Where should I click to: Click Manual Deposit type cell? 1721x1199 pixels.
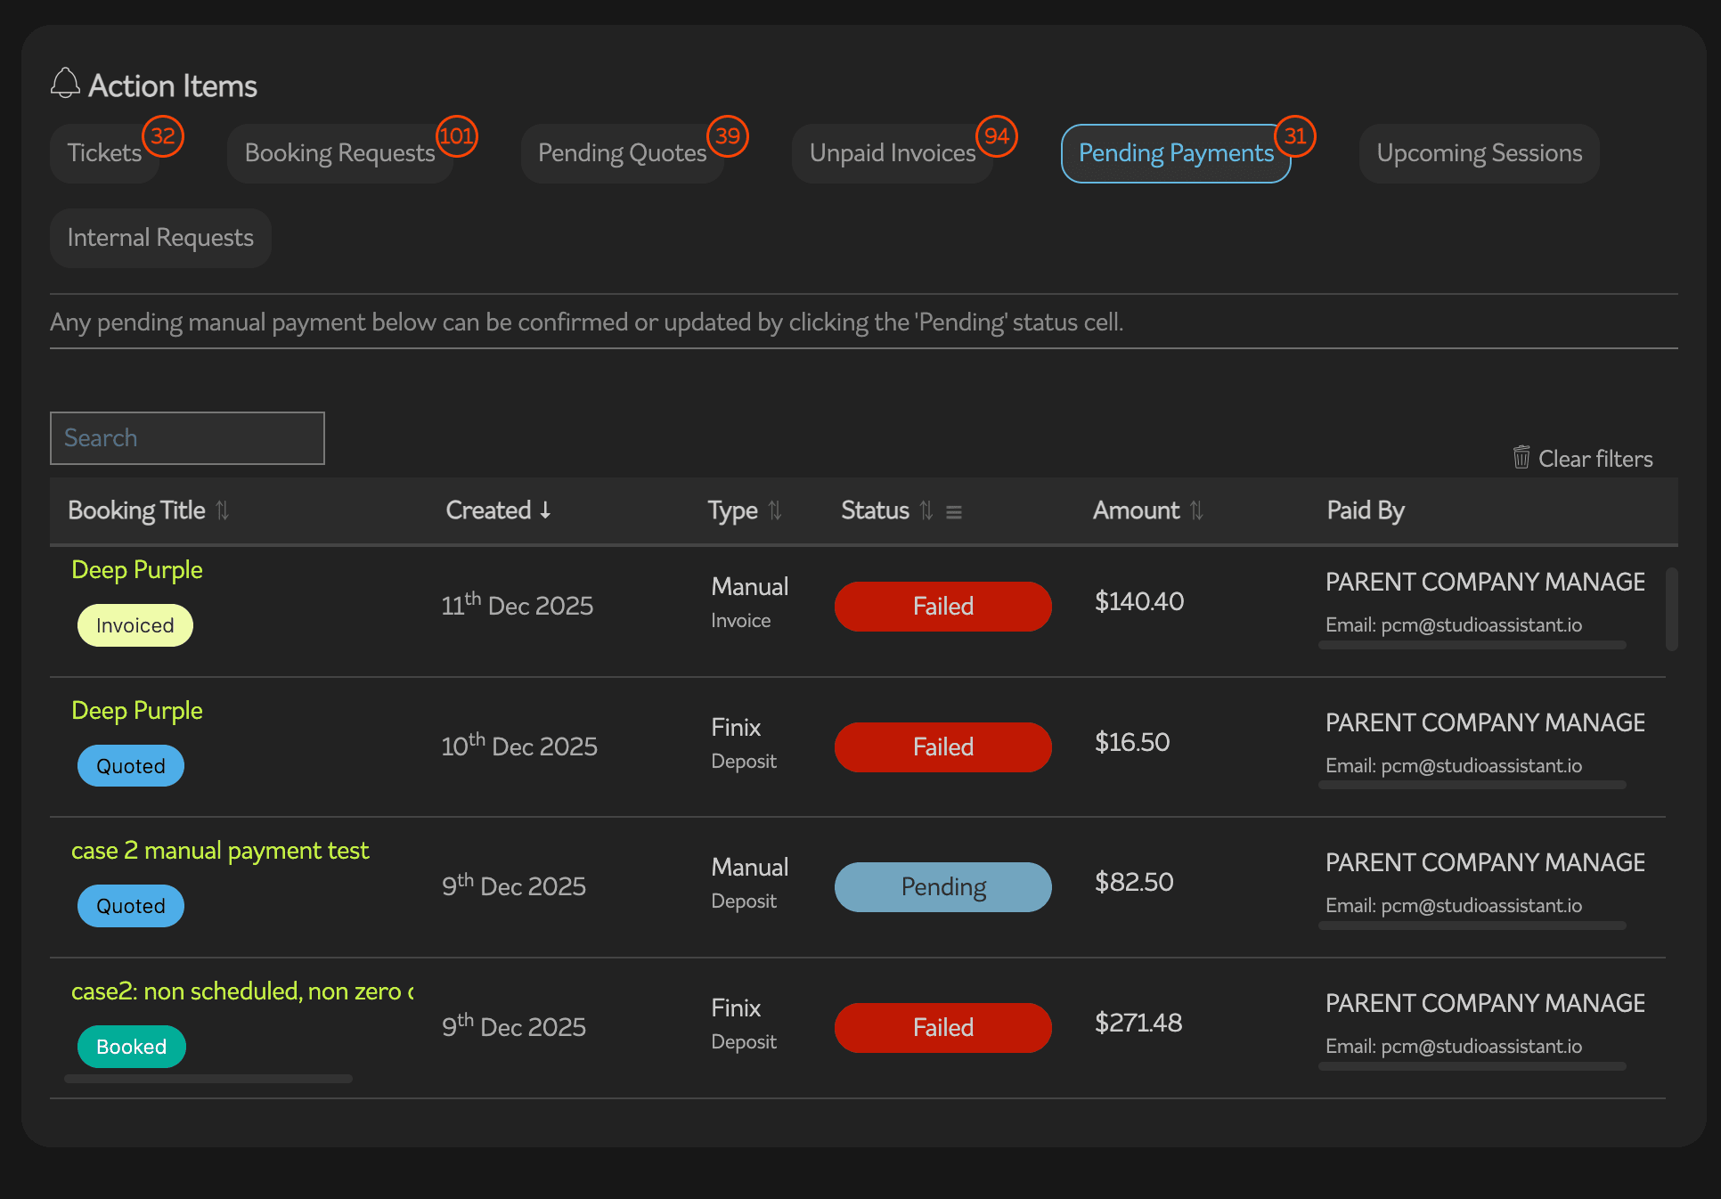pyautogui.click(x=750, y=884)
